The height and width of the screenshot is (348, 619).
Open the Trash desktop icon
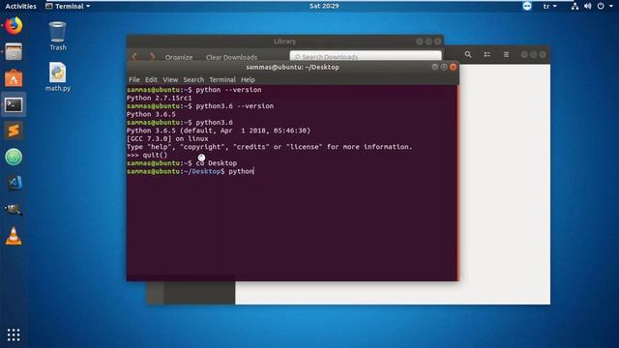(x=58, y=37)
